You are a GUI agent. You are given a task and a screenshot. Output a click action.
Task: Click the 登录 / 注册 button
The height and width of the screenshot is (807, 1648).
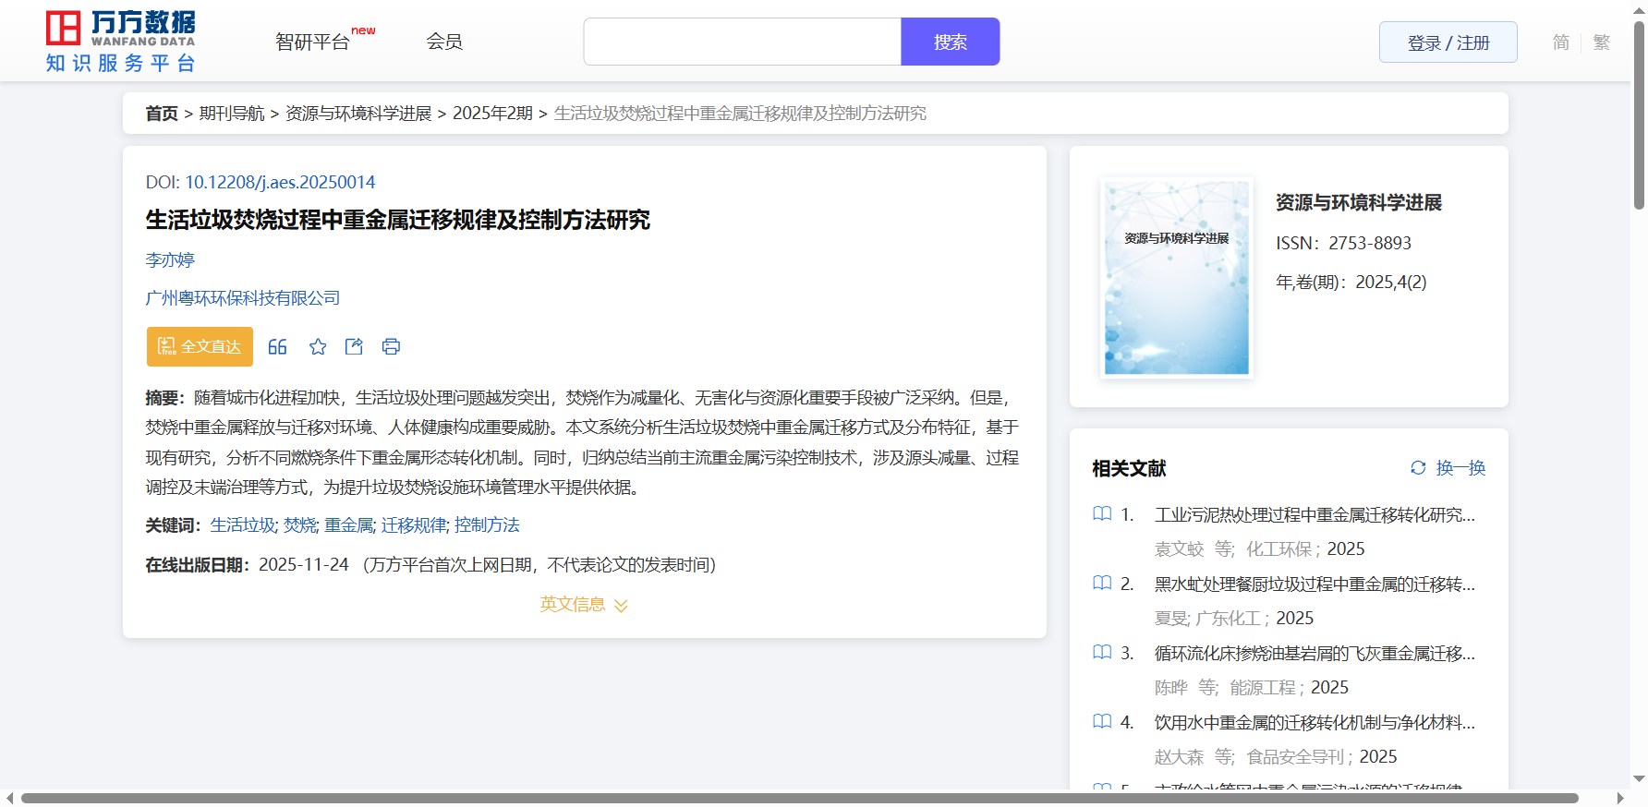click(x=1448, y=42)
